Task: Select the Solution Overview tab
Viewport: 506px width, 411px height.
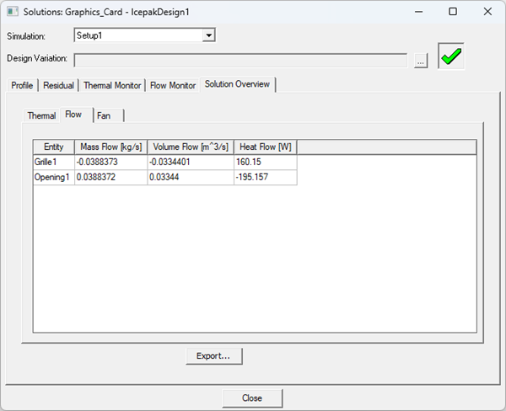Action: click(237, 84)
